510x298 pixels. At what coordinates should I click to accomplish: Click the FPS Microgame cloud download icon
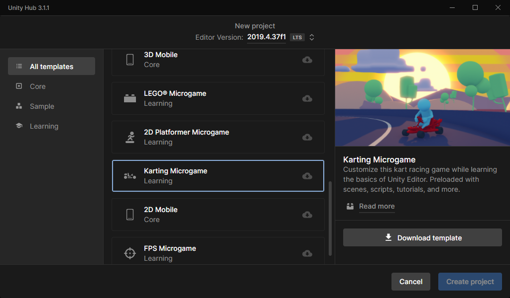point(307,253)
